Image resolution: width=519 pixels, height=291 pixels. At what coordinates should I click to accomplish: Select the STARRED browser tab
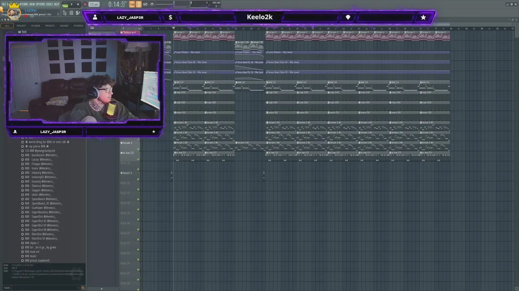(78, 25)
